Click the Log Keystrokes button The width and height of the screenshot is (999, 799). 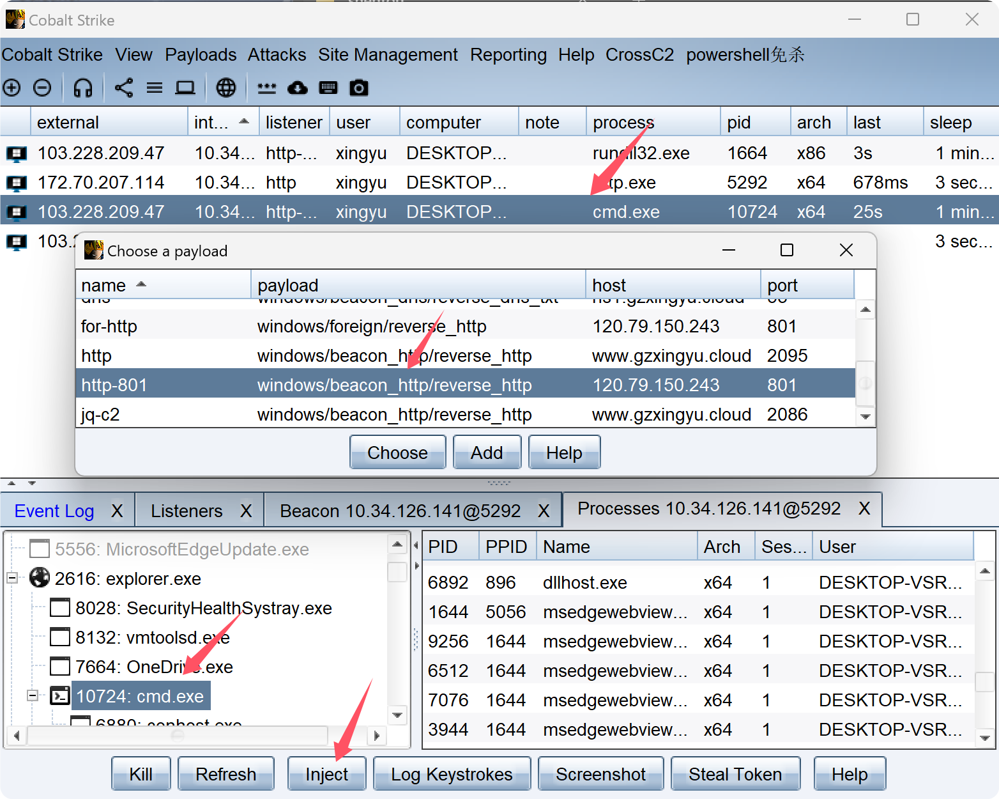pos(452,773)
